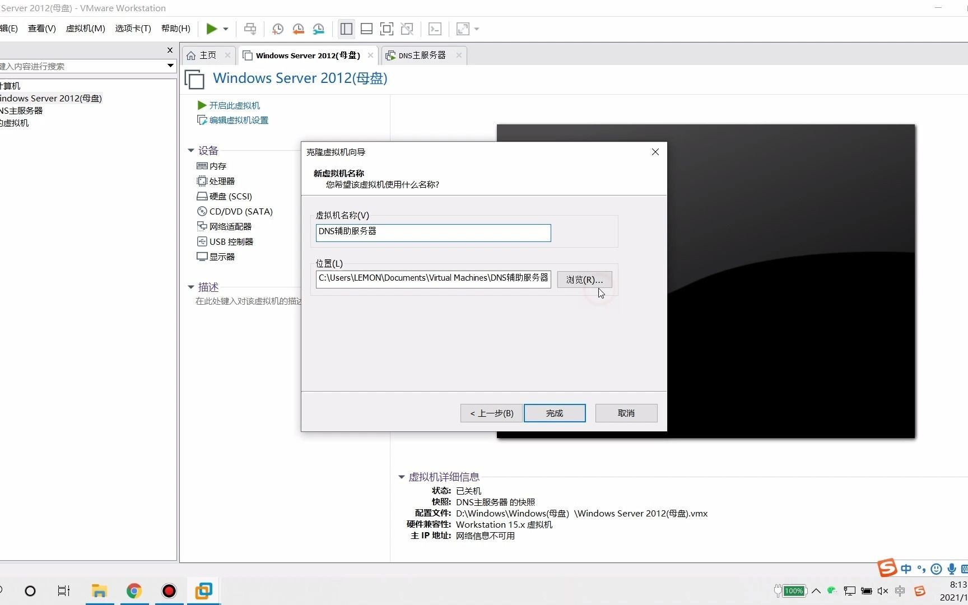
Task: Open File Explorer from taskbar
Action: 99,591
